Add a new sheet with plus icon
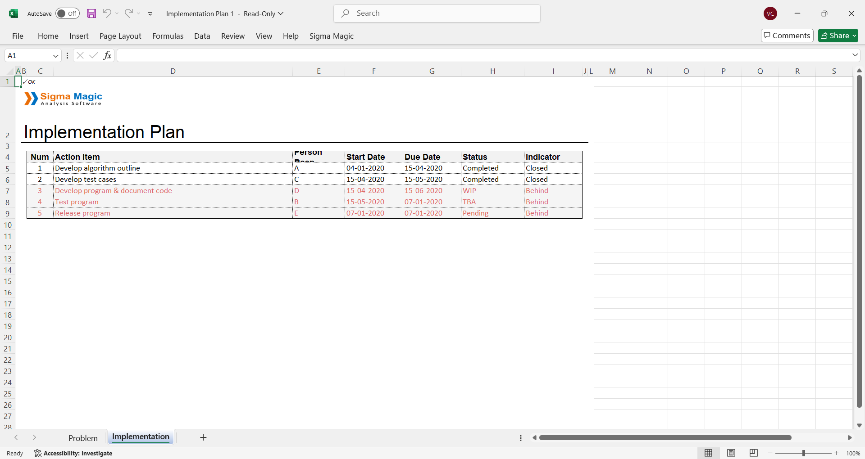Image resolution: width=865 pixels, height=459 pixels. click(203, 437)
